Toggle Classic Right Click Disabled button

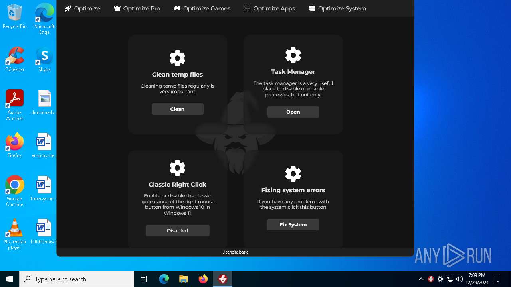tap(178, 231)
